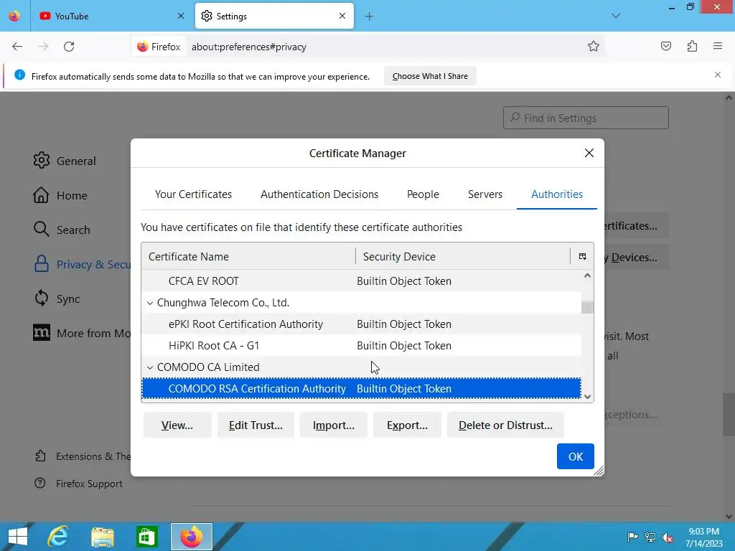This screenshot has width=735, height=551.
Task: Click the Firefox View icon in tab bar
Action: 14,16
